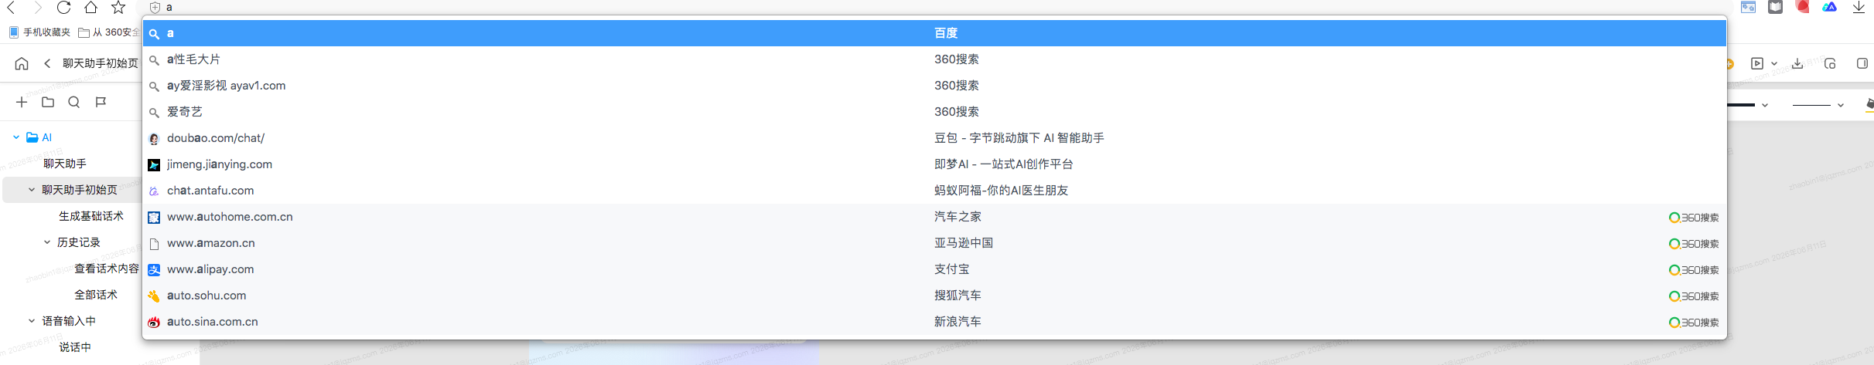Click the 支付宝 title text
This screenshot has height=365, width=1874.
pos(951,269)
